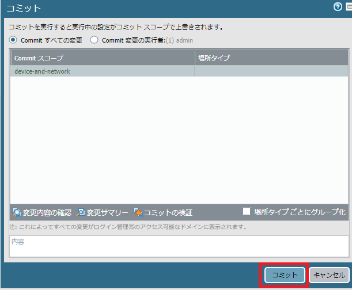Screen dimensions: 352x290
Task: Select Commit 変更の実行者 radio button
Action: pos(94,40)
